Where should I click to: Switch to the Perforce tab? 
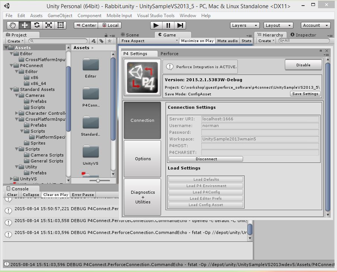tap(169, 54)
